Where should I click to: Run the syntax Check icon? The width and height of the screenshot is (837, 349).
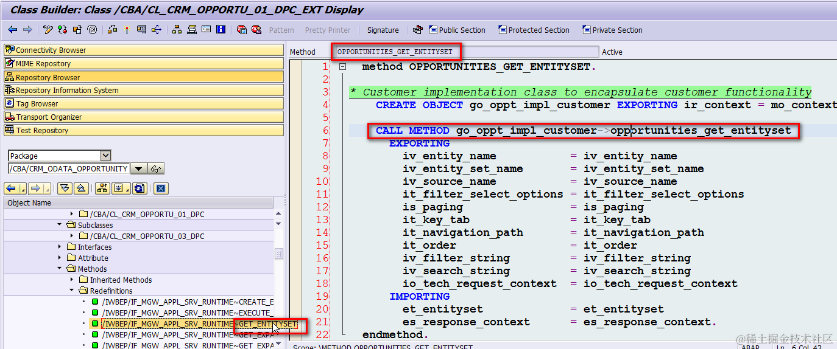[x=62, y=30]
